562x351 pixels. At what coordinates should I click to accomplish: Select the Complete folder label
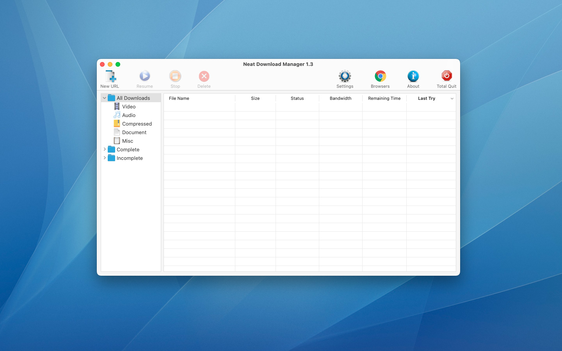[x=128, y=149]
